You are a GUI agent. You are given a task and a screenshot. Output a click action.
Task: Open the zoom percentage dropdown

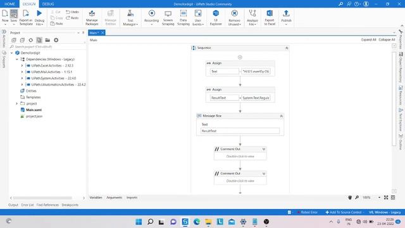point(379,198)
